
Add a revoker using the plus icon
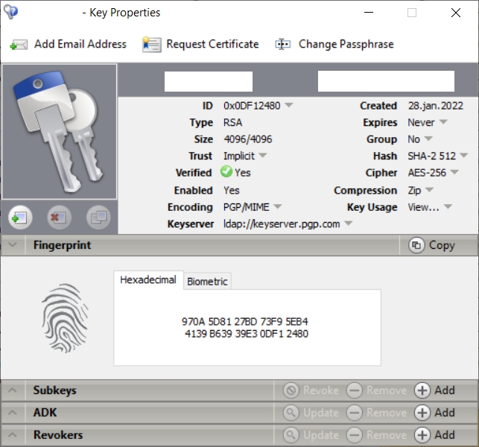click(422, 435)
